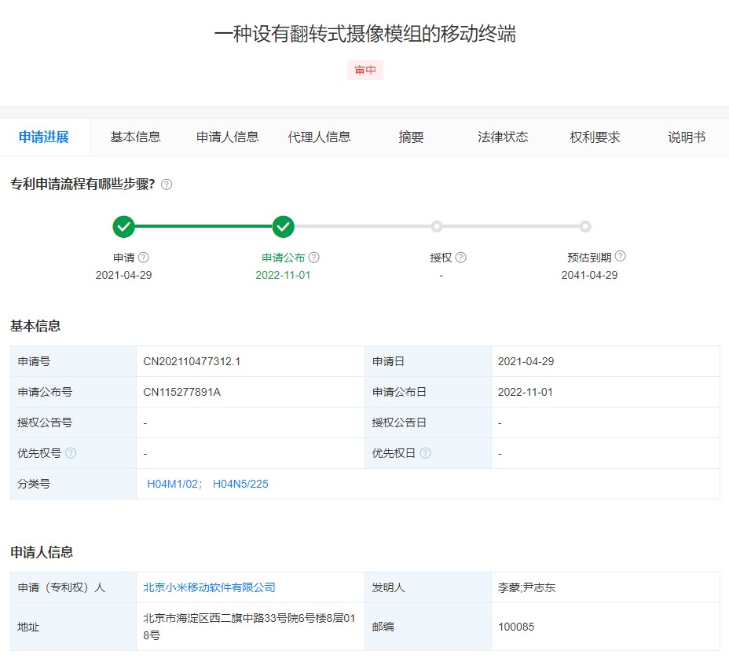Screen dimensions: 729x662
Task: Click help icon beside 优先权日 label
Action: (426, 453)
